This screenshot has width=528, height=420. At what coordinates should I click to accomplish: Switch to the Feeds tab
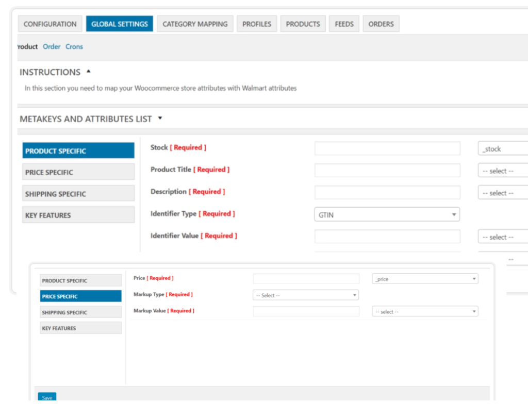tap(344, 24)
